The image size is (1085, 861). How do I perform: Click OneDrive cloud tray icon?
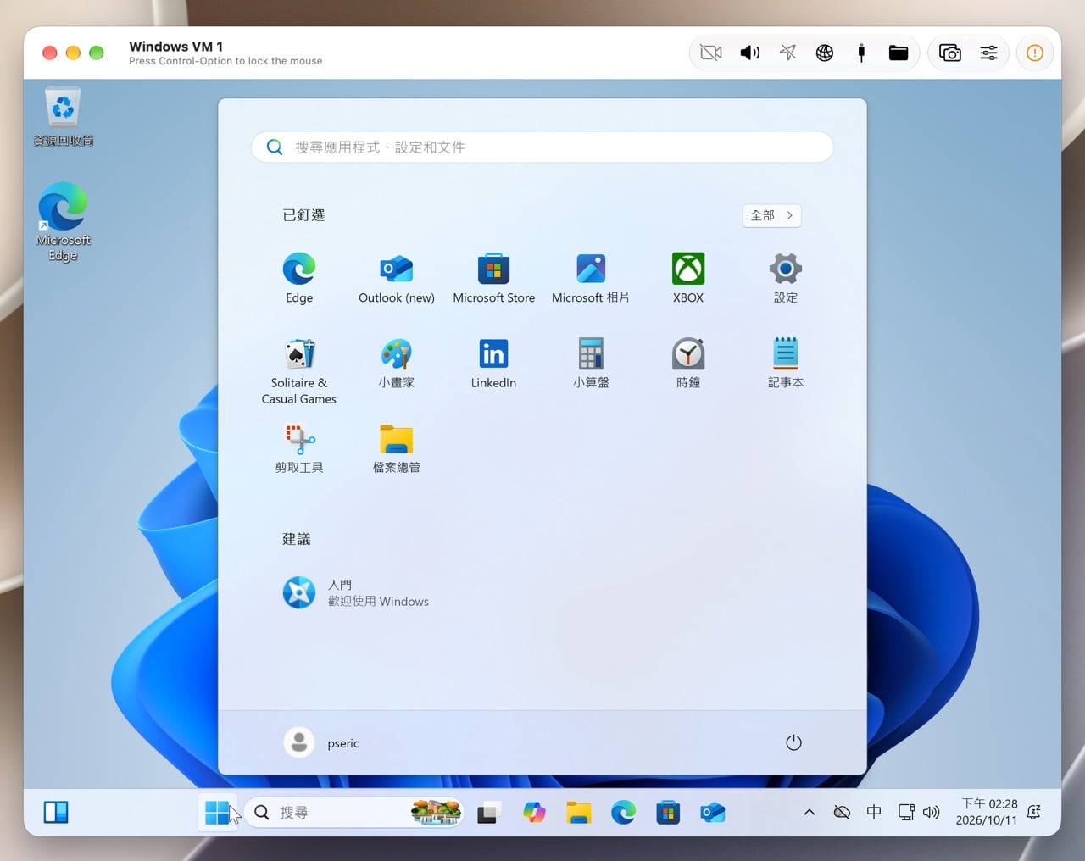(842, 813)
